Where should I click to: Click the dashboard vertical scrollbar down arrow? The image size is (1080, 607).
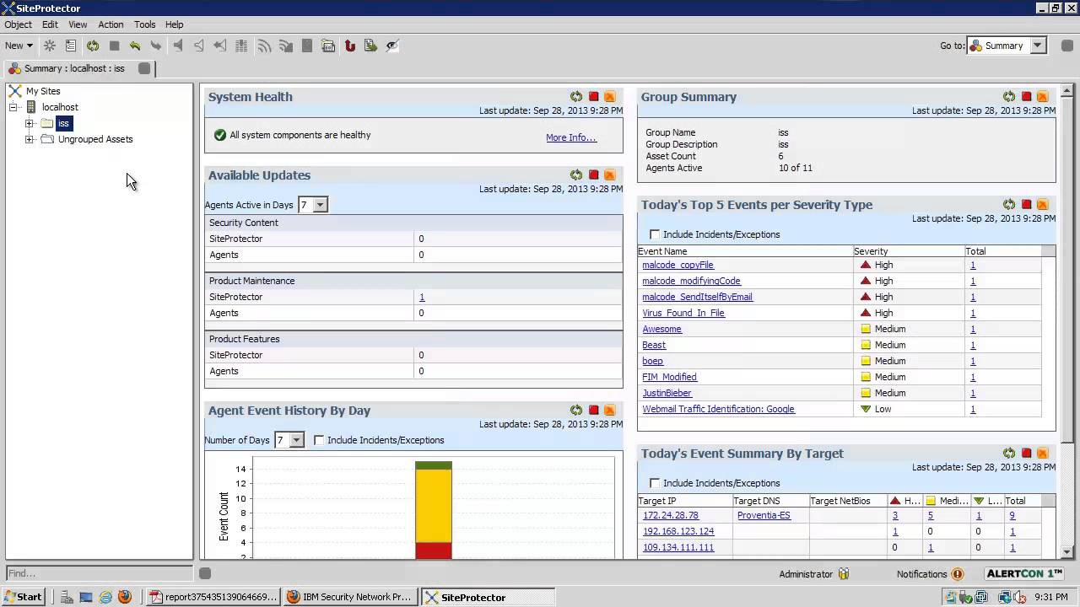click(1066, 551)
